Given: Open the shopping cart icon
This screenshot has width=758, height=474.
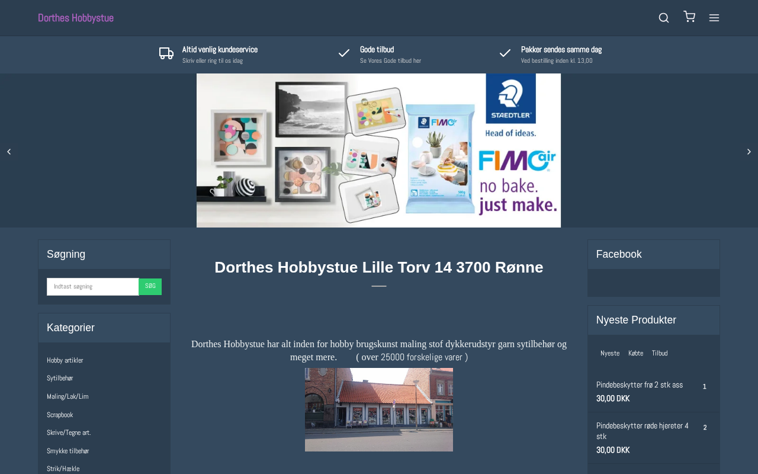Looking at the screenshot, I should [689, 17].
